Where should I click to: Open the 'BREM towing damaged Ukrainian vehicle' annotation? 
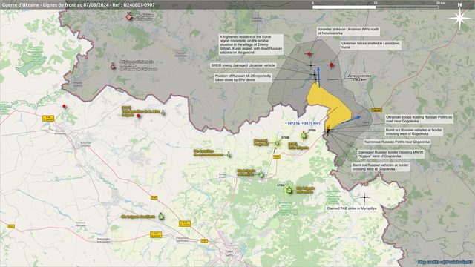pyautogui.click(x=243, y=65)
